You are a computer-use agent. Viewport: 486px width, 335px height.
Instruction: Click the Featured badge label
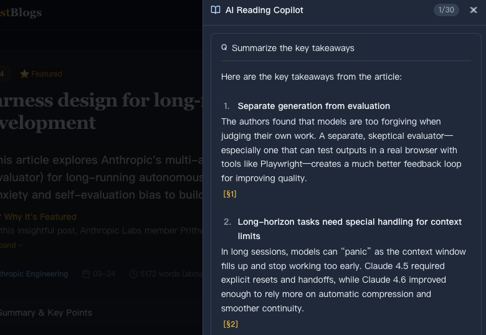coord(46,74)
